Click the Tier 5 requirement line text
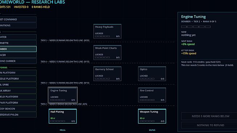 (x=65, y=40)
